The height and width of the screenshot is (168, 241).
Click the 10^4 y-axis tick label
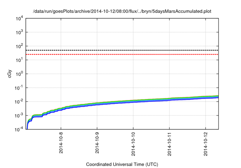click(19, 18)
